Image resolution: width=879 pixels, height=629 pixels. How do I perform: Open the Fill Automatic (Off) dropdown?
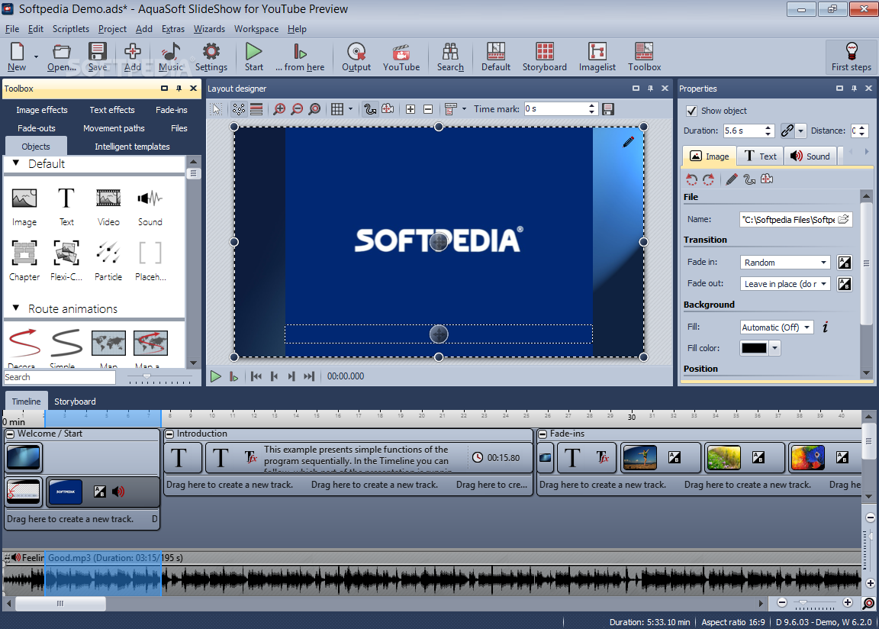pyautogui.click(x=777, y=327)
